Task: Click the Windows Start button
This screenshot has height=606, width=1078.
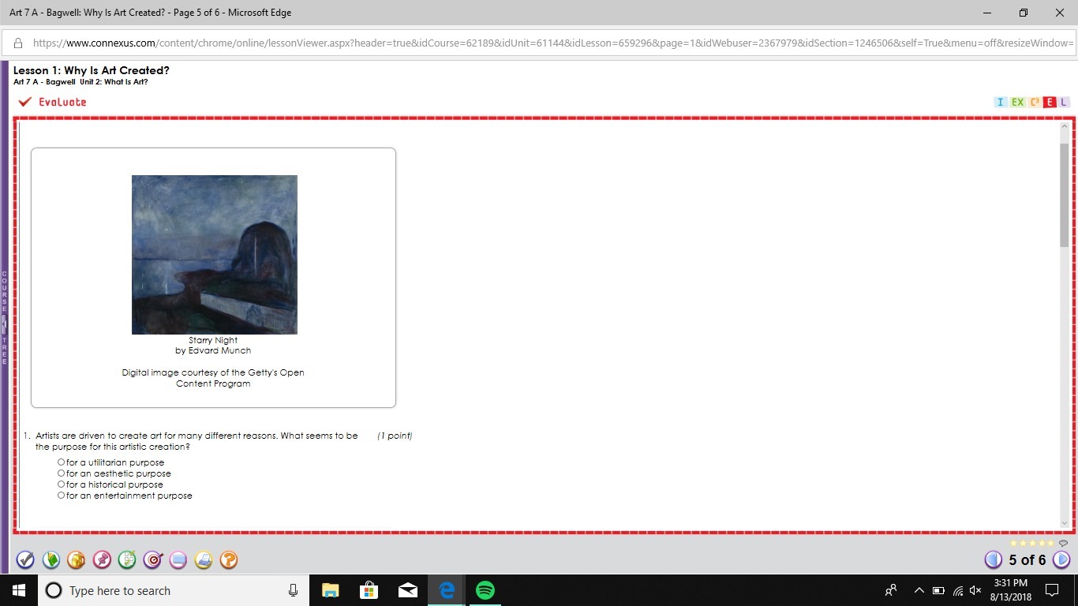Action: point(19,590)
